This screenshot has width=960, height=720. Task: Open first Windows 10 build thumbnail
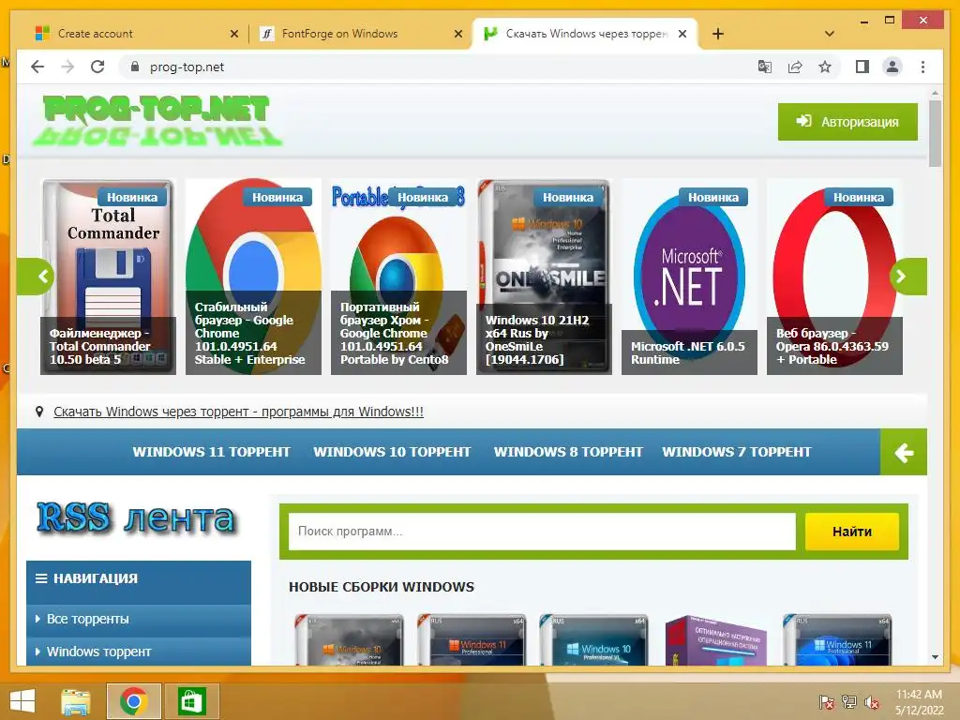(x=349, y=640)
